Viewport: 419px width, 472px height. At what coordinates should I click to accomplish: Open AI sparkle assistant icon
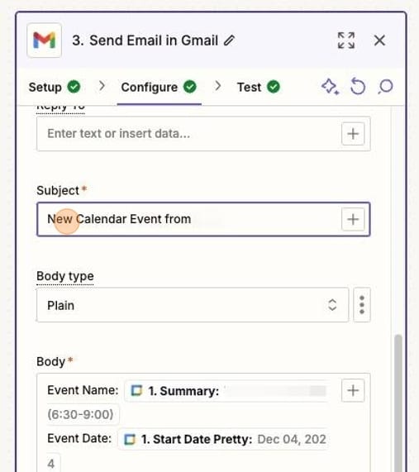point(331,87)
